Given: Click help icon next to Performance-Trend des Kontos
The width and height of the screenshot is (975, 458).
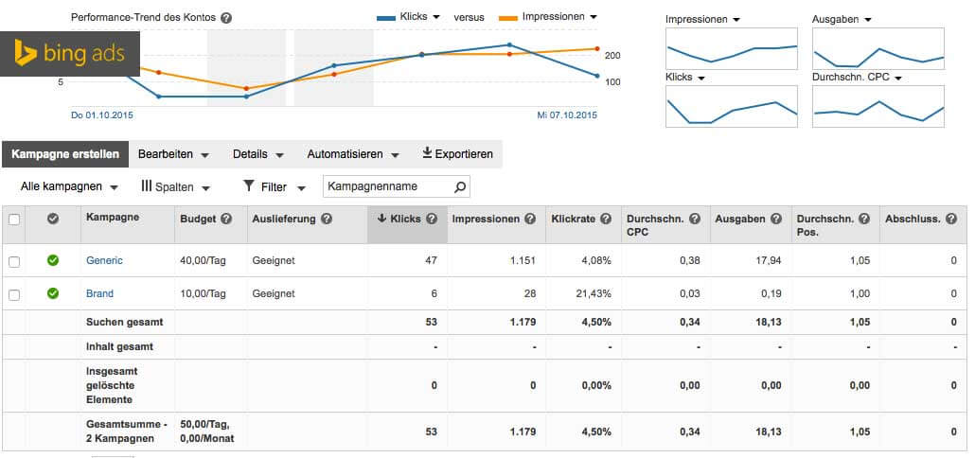Looking at the screenshot, I should point(226,18).
